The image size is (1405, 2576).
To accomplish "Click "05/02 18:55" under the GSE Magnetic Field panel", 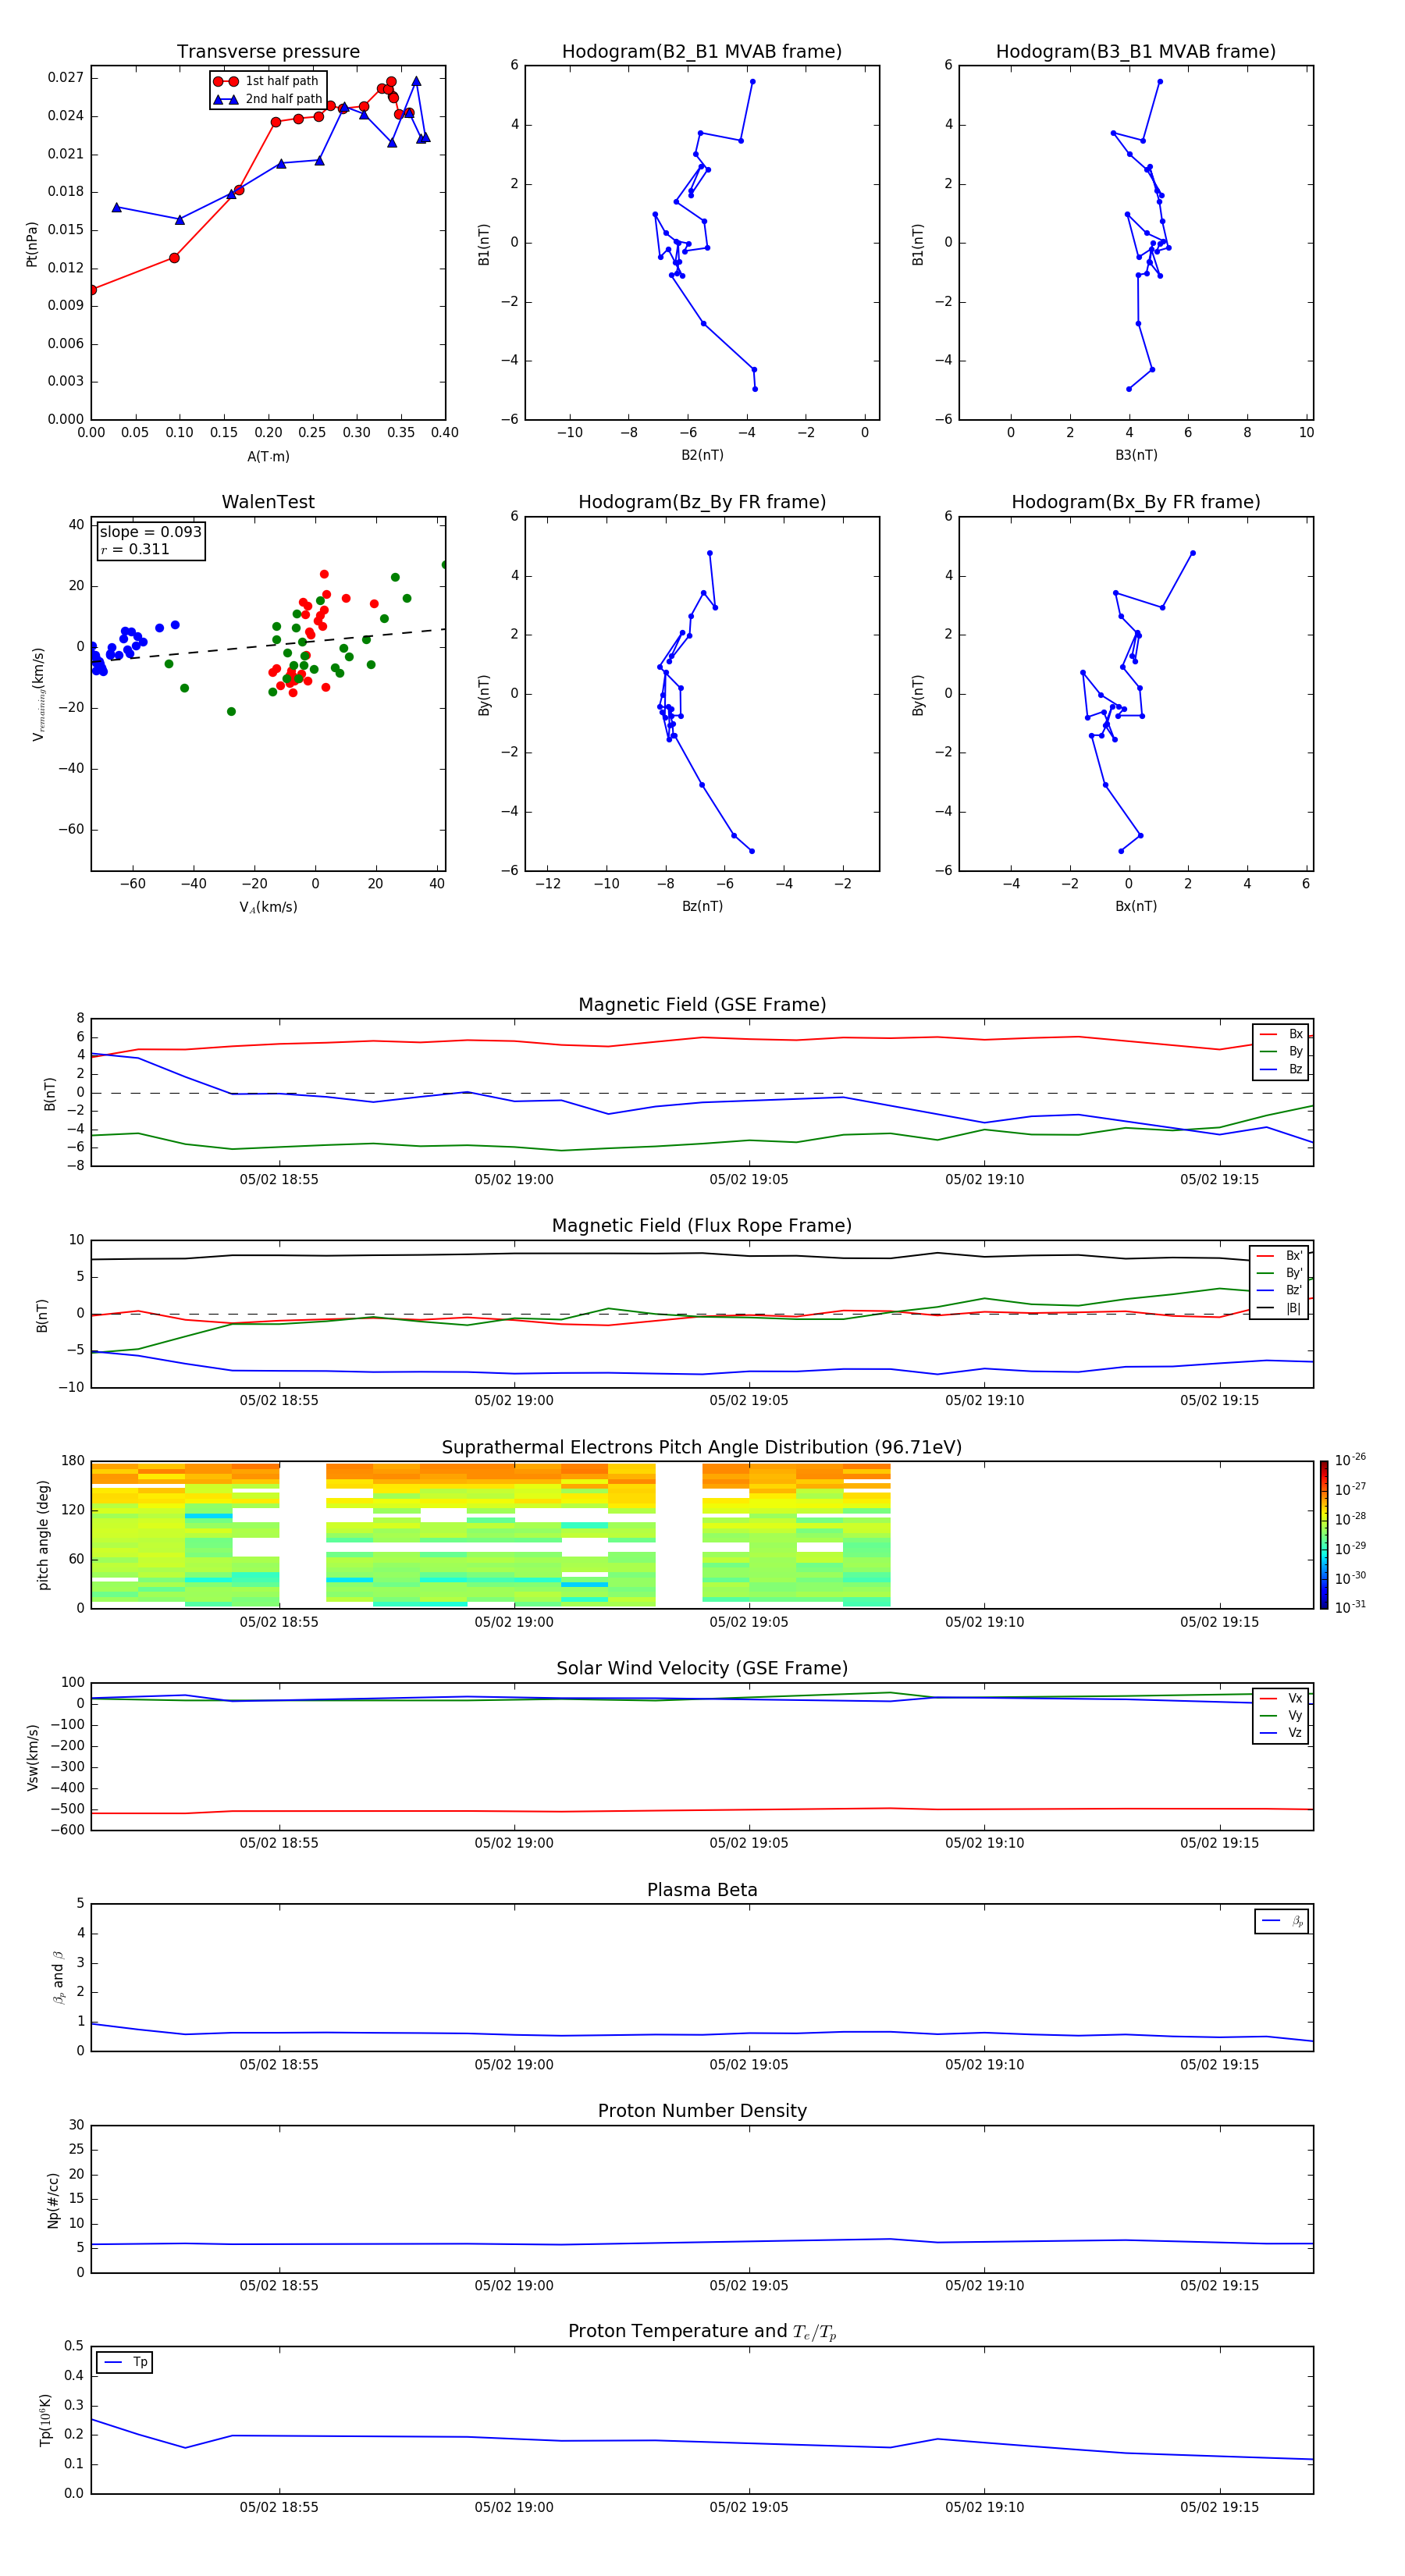I will (x=279, y=1180).
